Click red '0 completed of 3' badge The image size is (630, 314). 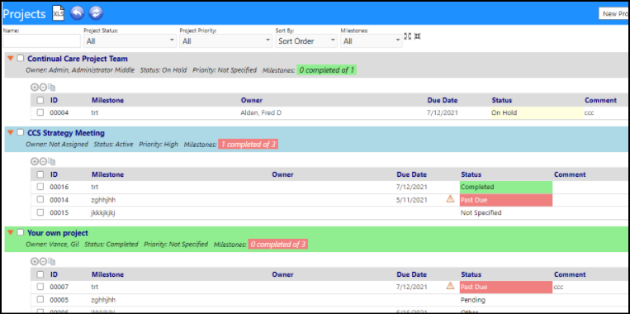278,244
